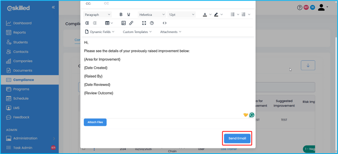Toggle bold text formatting
Viewport: 338px width, 154px height.
(x=121, y=15)
